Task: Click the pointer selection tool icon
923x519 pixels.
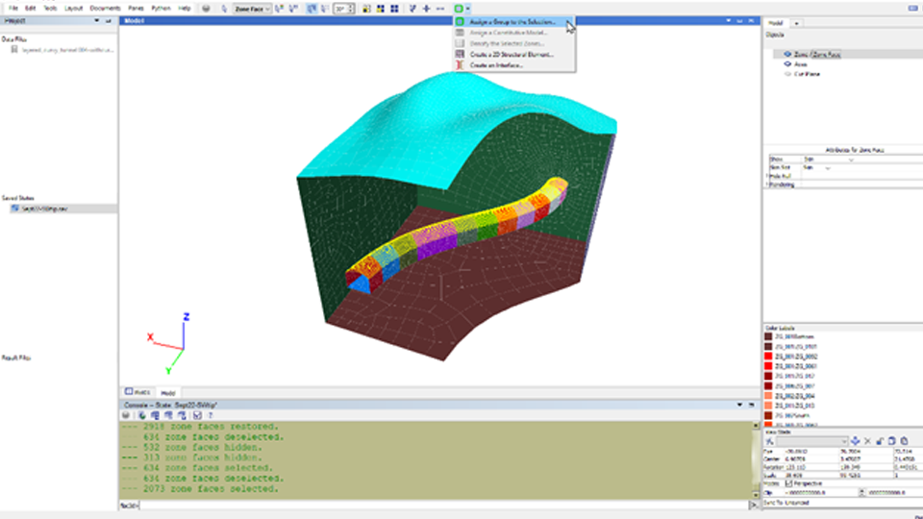Action: [224, 9]
